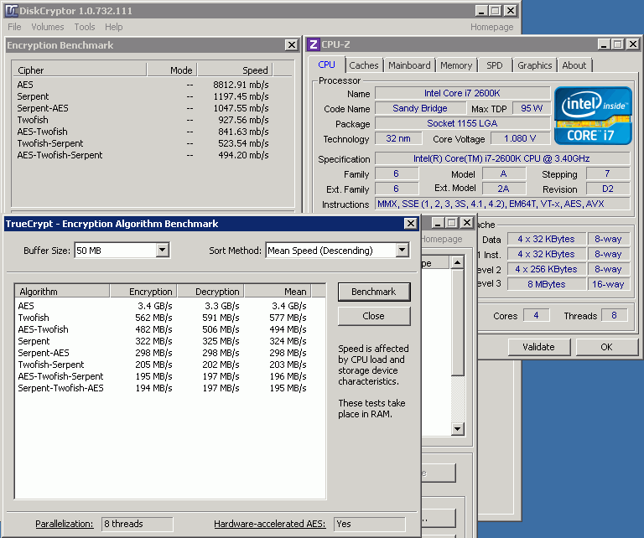Click the OK button in CPU-Z

click(x=606, y=347)
